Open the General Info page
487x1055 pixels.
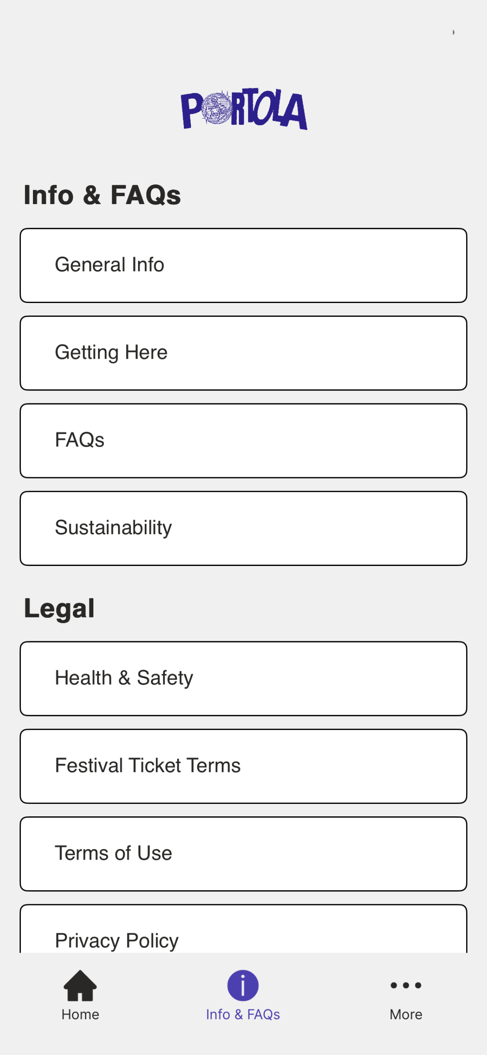243,265
